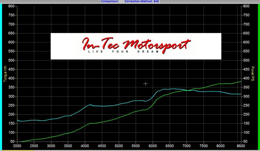The image size is (260, 151).
Task: Click the 100 value on the Power axis
Action: click(247, 133)
